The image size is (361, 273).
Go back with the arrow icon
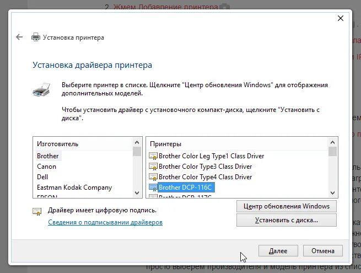click(x=19, y=37)
